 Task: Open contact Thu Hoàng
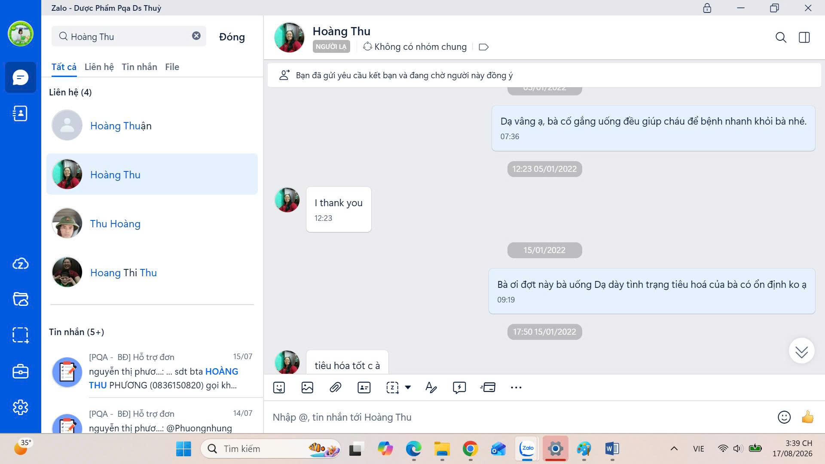[152, 223]
